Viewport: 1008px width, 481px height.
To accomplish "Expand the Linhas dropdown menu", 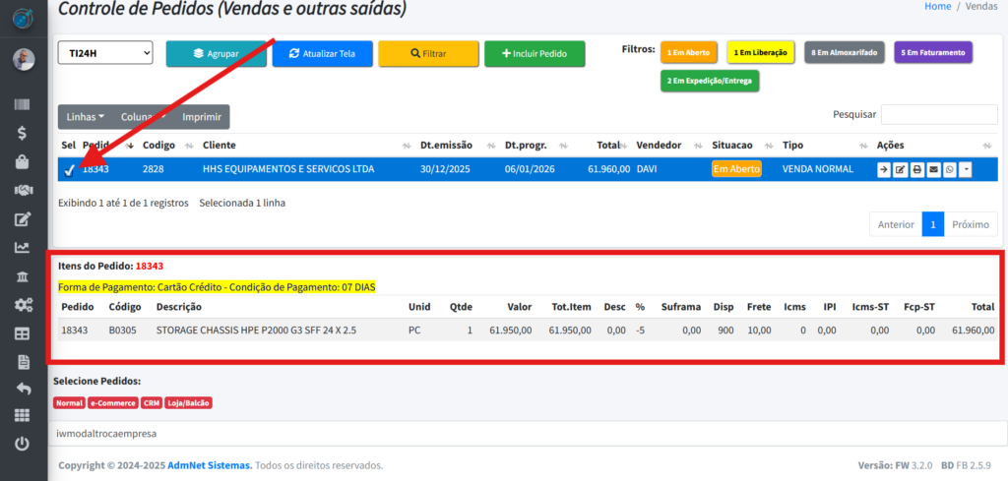I will click(85, 117).
